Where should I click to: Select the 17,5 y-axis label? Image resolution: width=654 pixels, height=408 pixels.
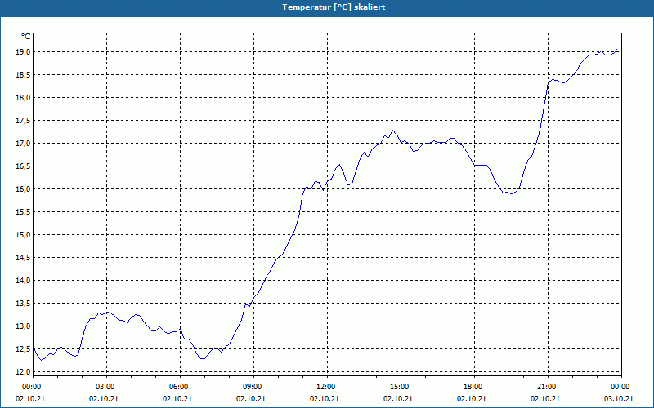click(x=23, y=121)
